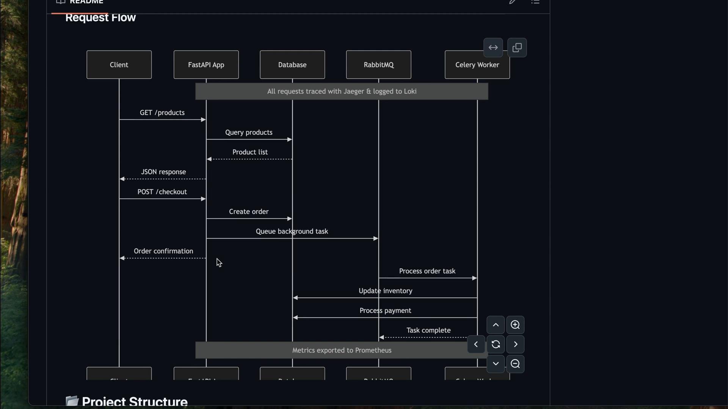Select the Database participant box at top
Viewport: 728px width, 409px height.
pyautogui.click(x=292, y=65)
